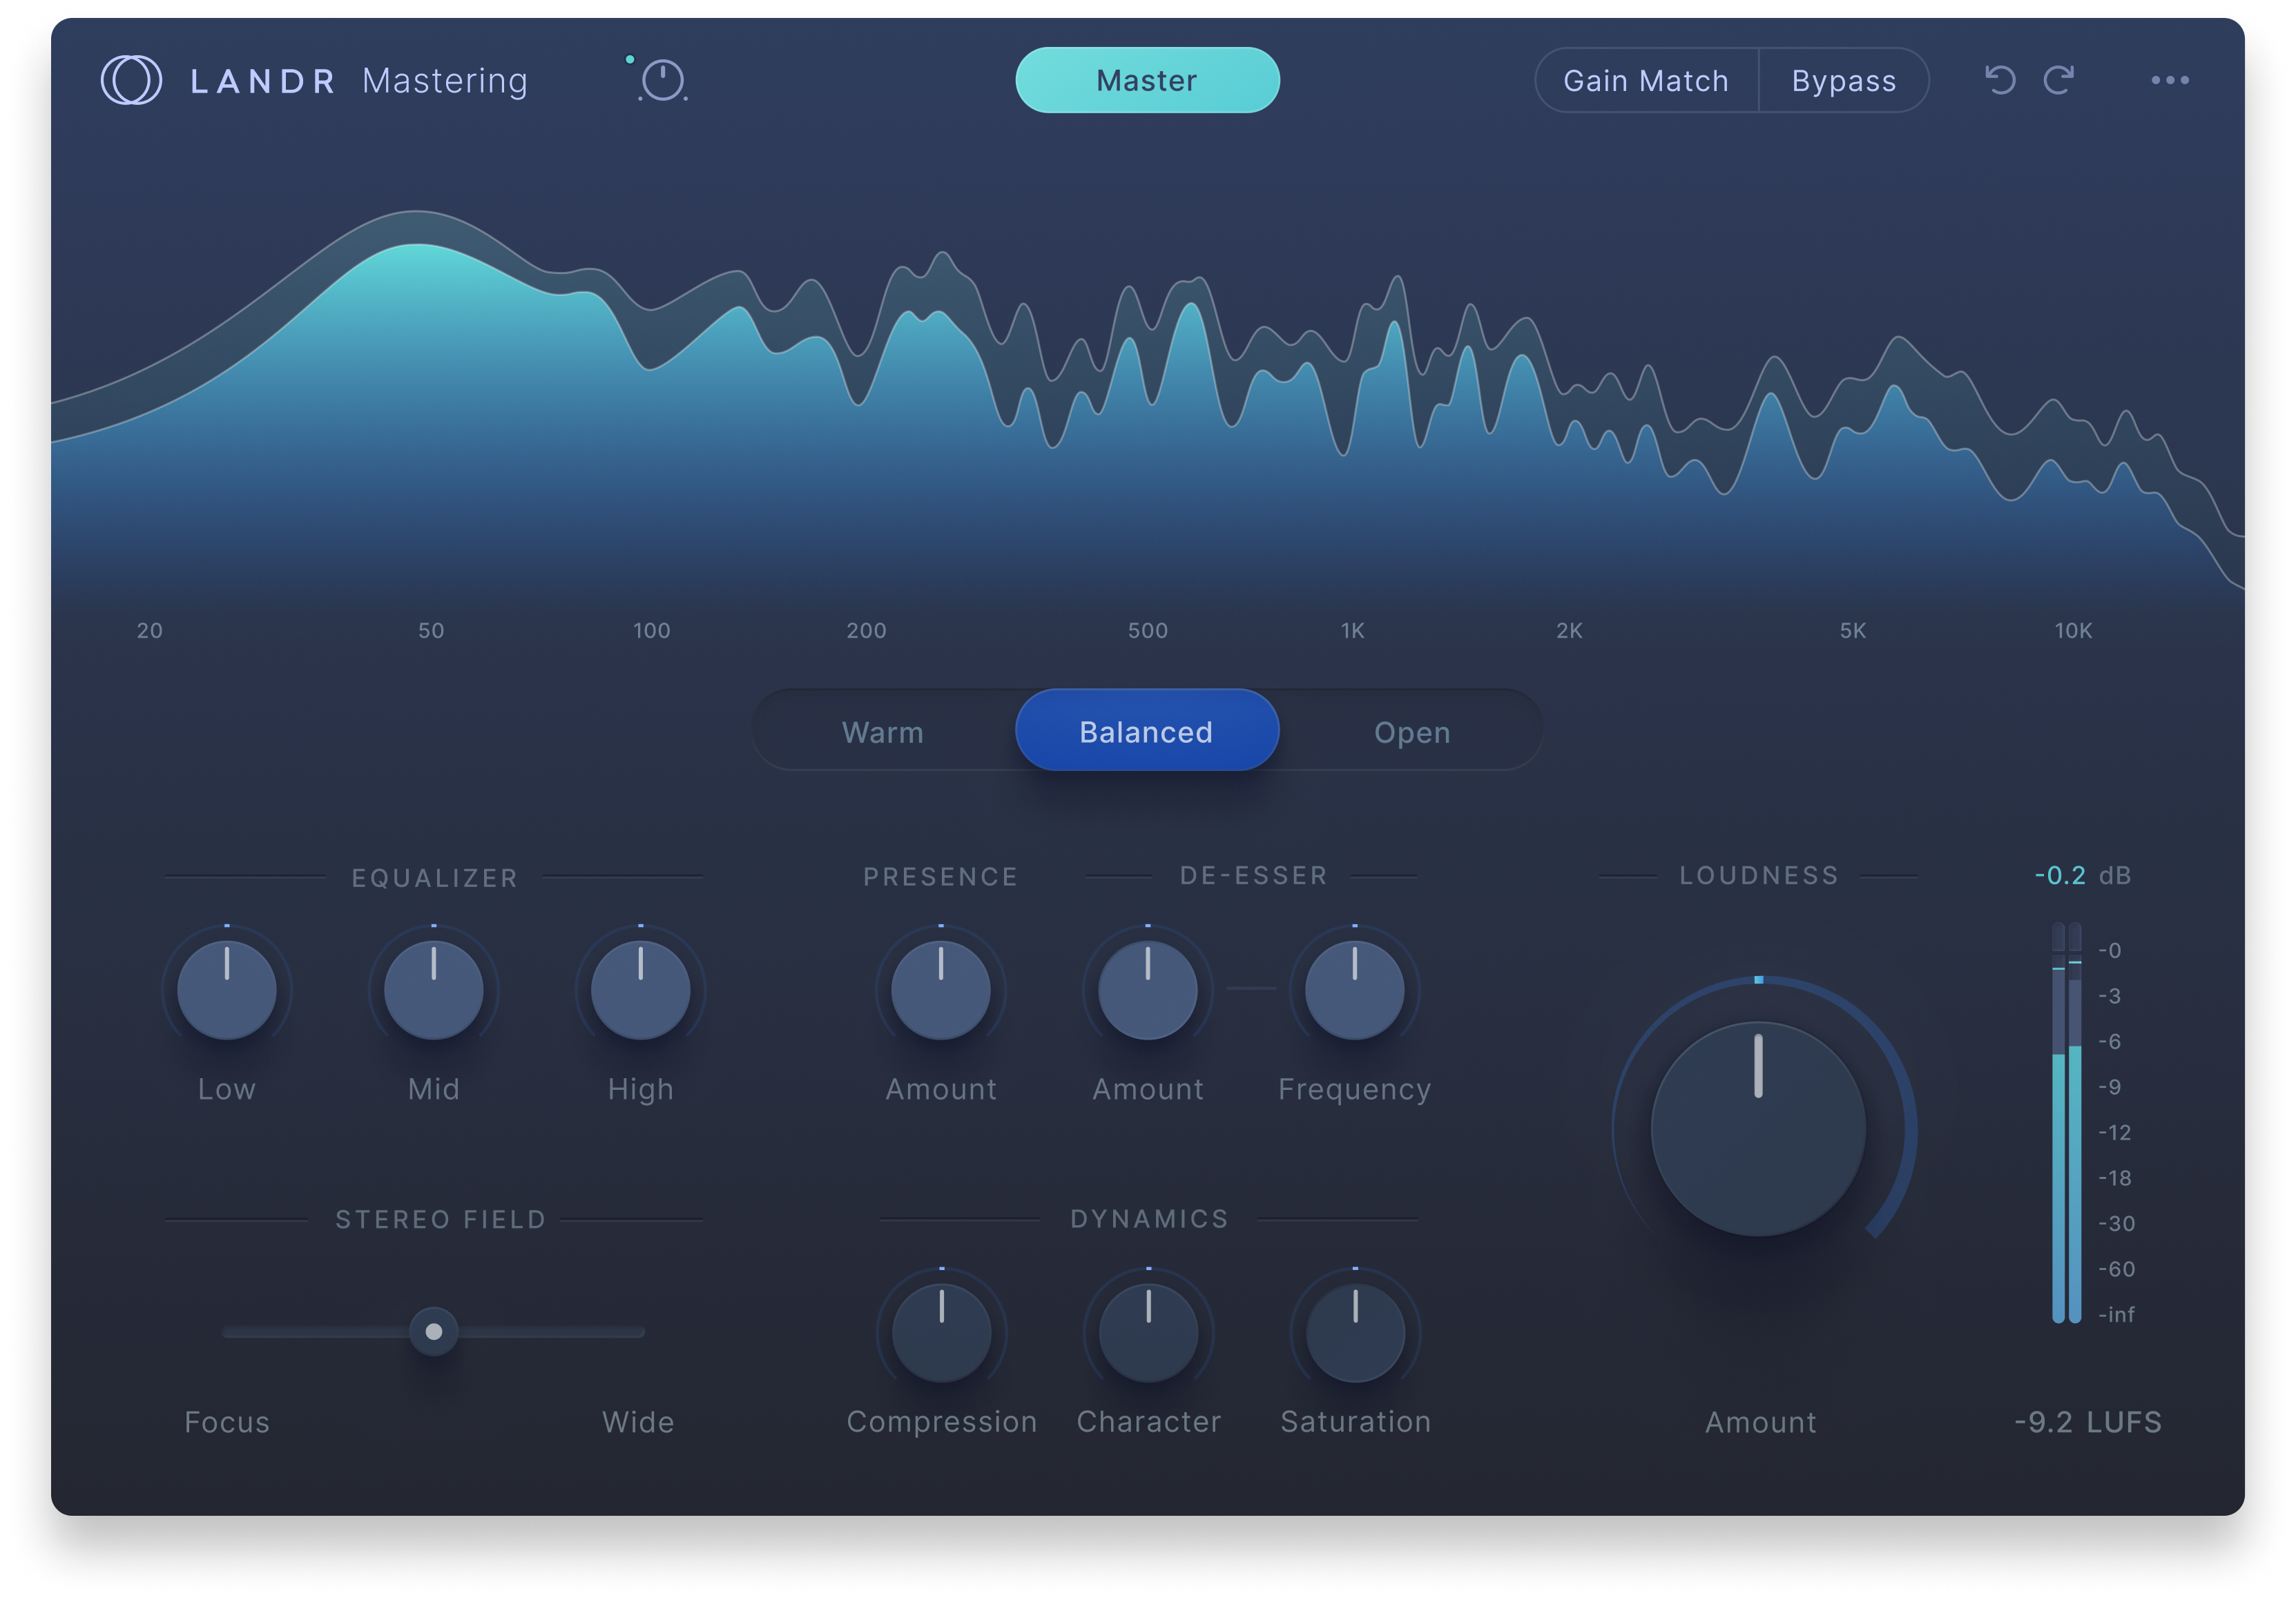The height and width of the screenshot is (1600, 2296).
Task: Select the Warm style
Action: [883, 732]
